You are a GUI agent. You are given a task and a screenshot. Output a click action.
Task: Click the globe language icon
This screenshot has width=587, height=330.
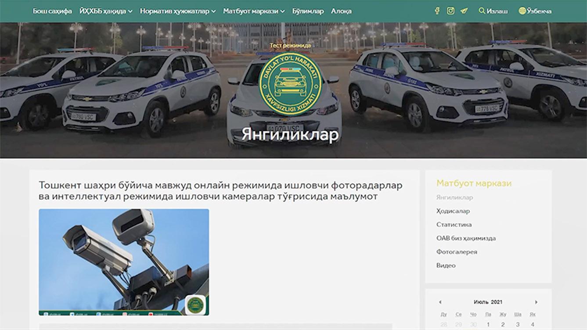[522, 11]
